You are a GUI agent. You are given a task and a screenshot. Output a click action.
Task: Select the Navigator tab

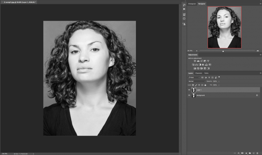coord(202,4)
